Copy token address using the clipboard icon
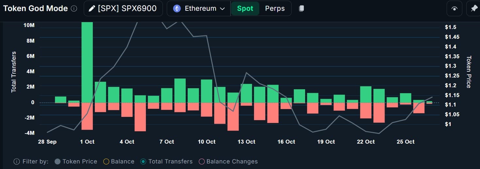The height and width of the screenshot is (169, 480). [301, 9]
